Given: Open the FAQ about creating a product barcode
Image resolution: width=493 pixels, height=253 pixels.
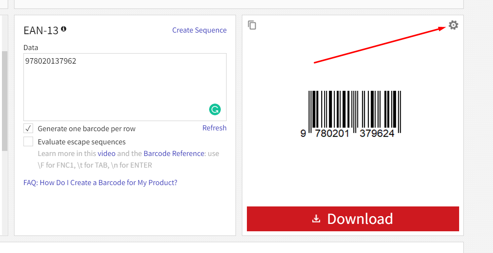Looking at the screenshot, I should (x=100, y=183).
